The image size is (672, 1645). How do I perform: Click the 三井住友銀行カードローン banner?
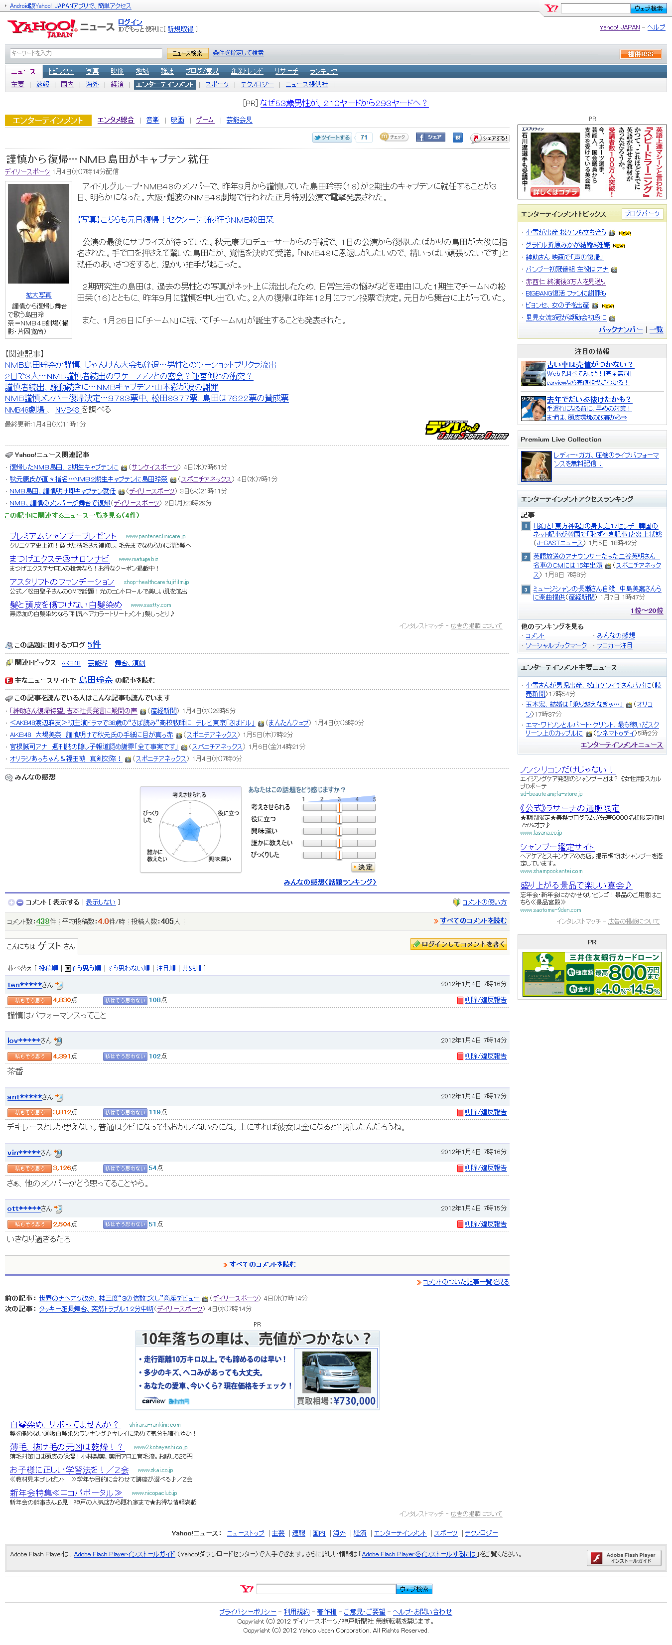[592, 974]
